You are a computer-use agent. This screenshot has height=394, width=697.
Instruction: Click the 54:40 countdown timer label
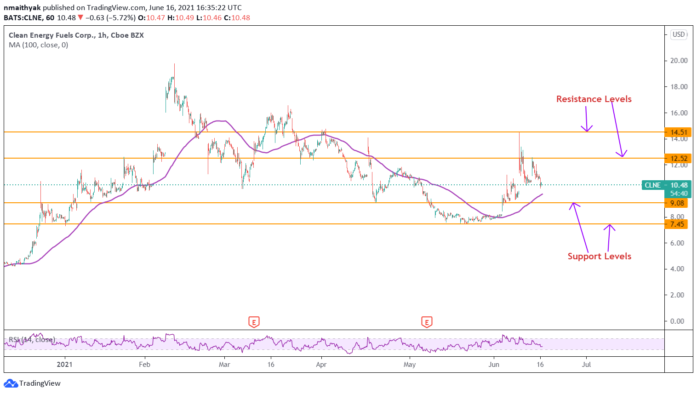coord(679,194)
